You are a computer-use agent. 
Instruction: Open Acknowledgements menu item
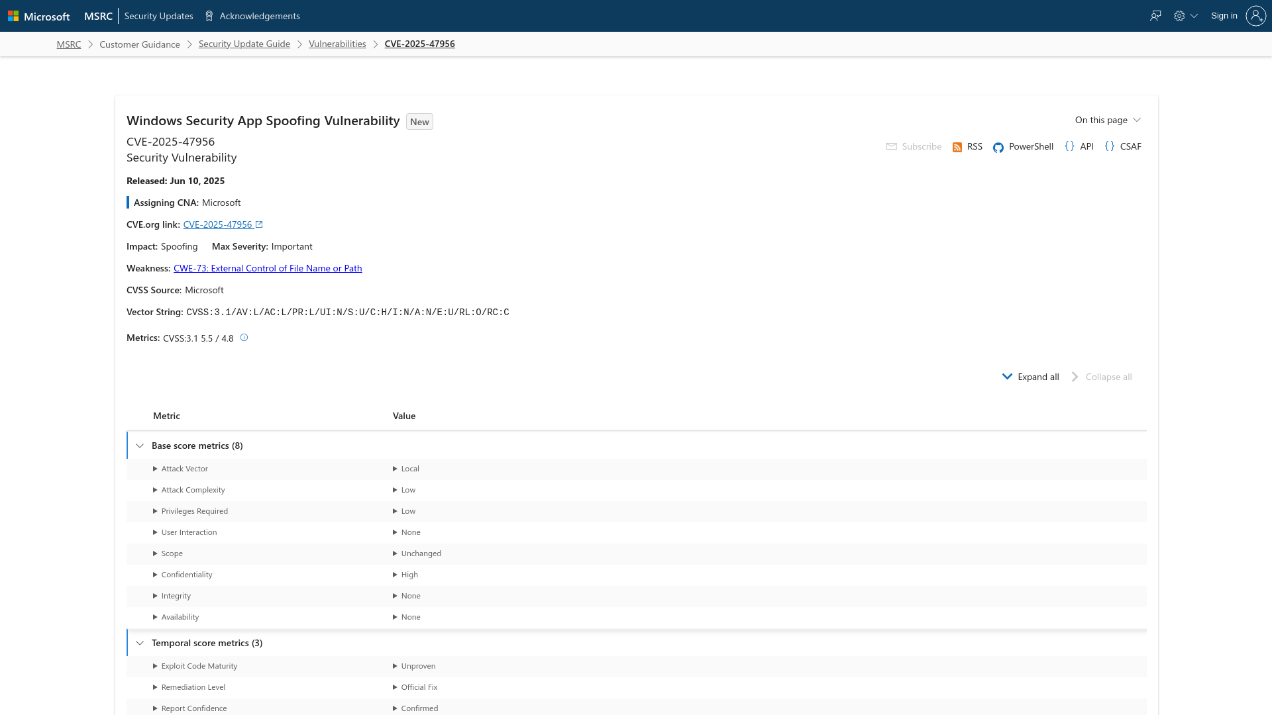260,16
